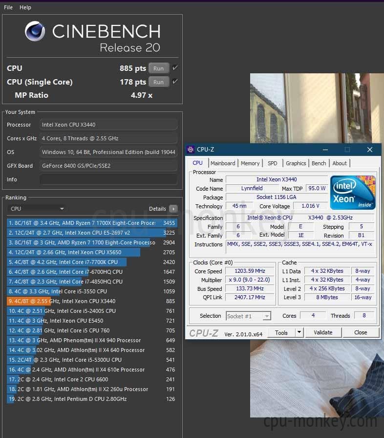Click the Core Speed value 1203.59 MHz
This screenshot has width=384, height=438.
point(250,271)
